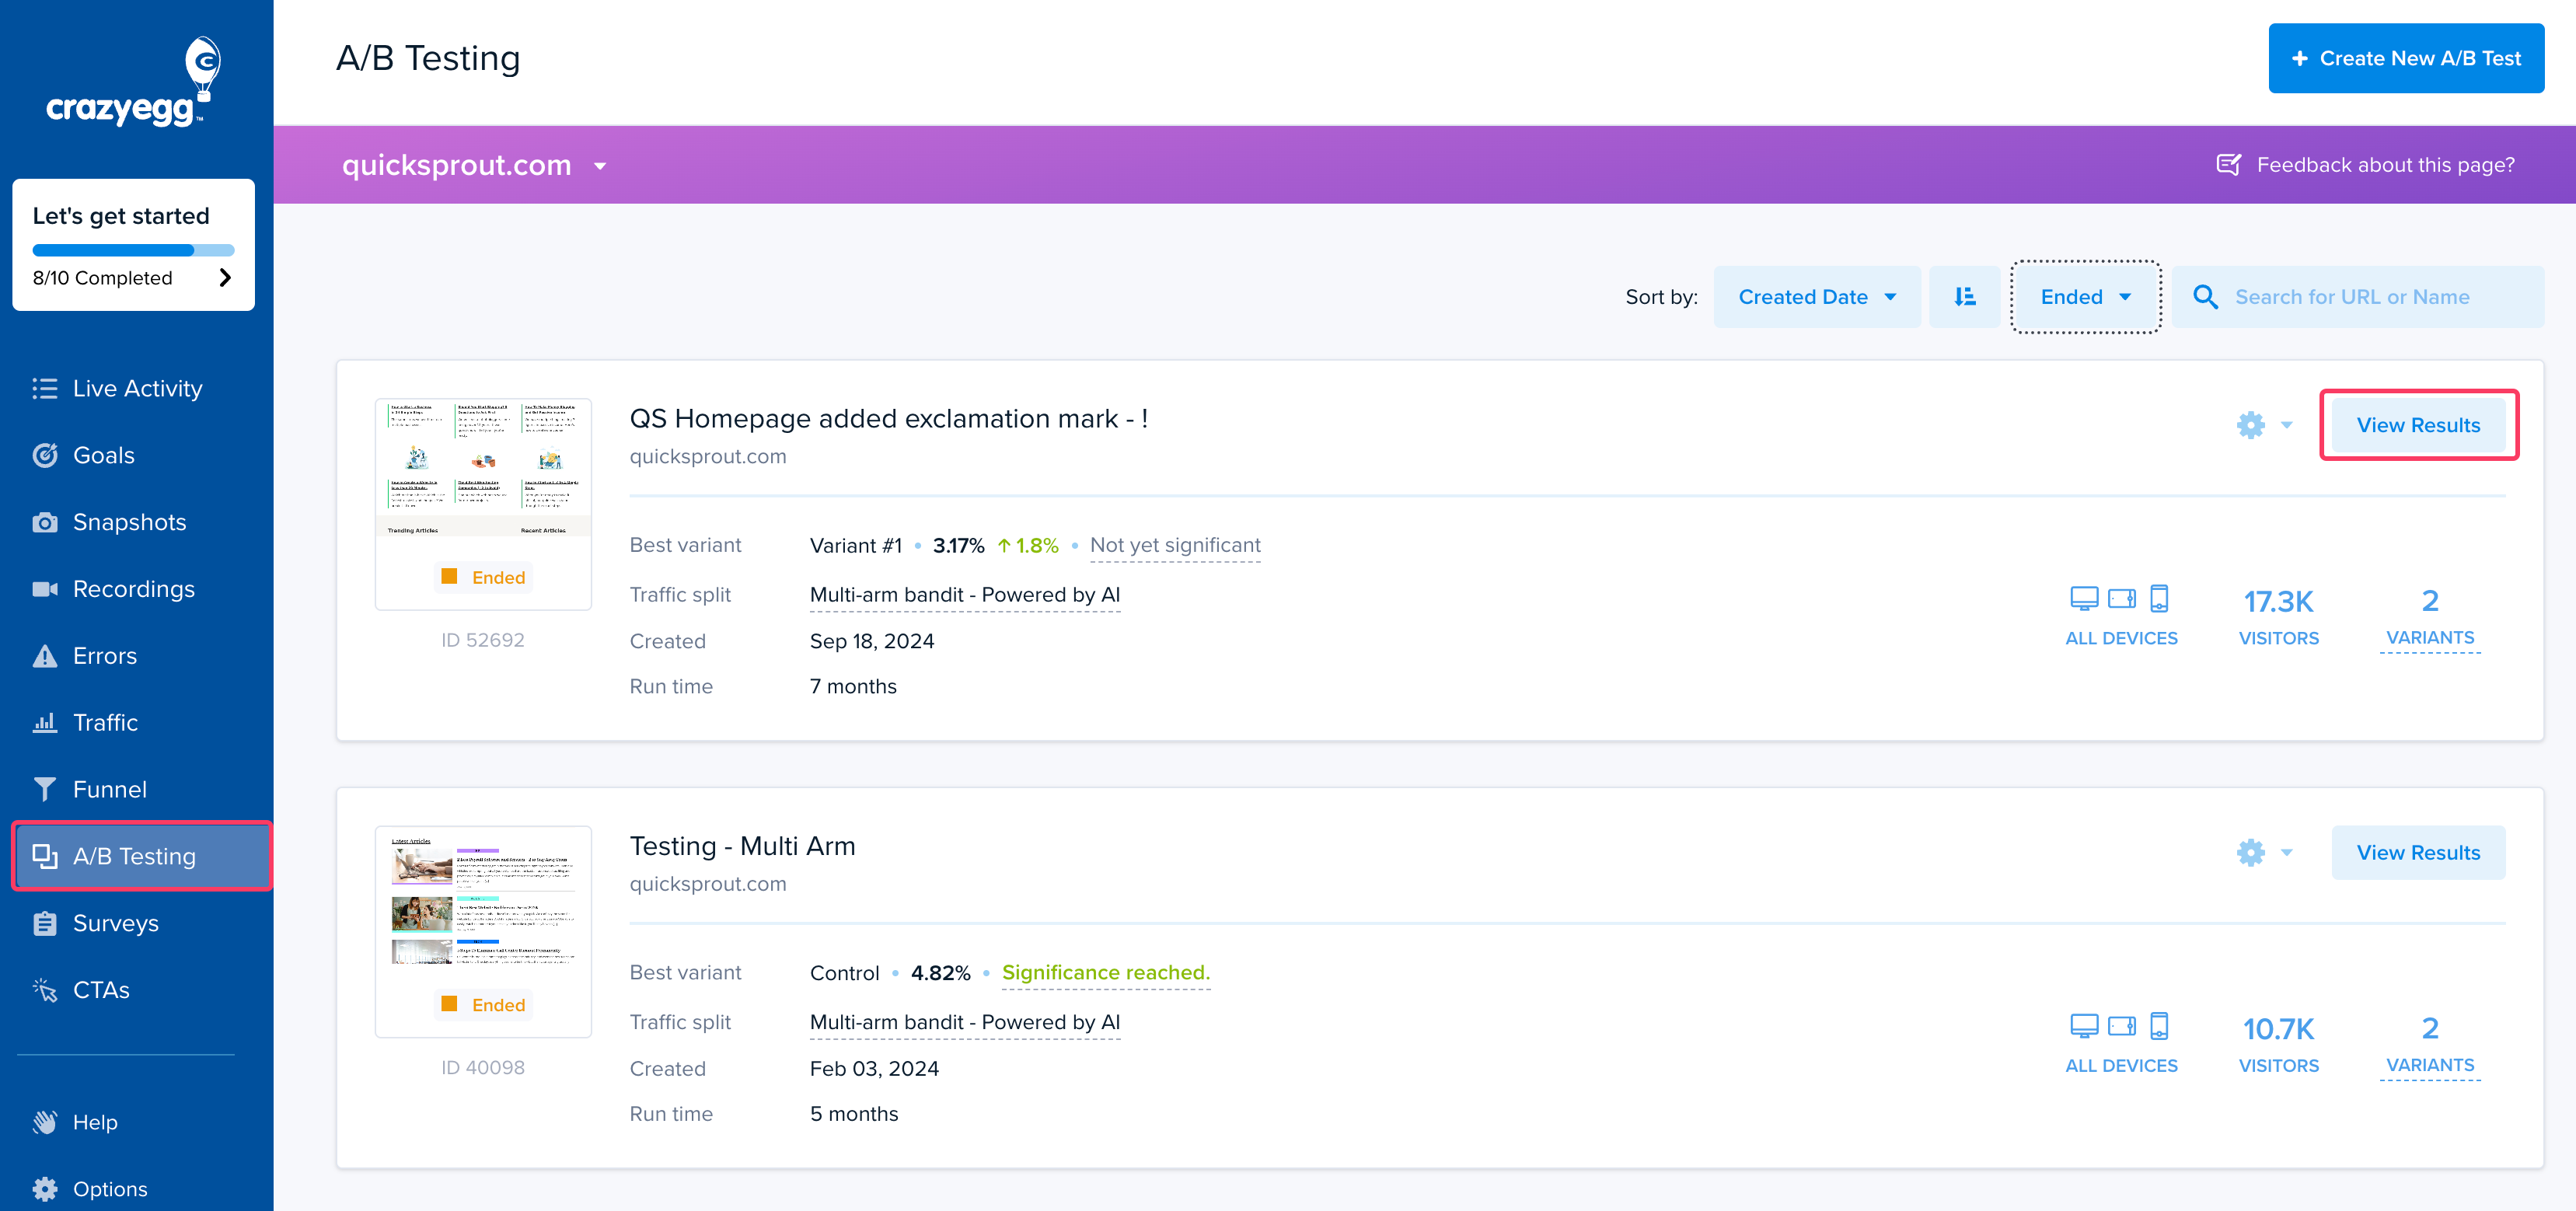The width and height of the screenshot is (2576, 1211).
Task: Click 2 VARIANTS on QS Homepage test
Action: pos(2430,618)
